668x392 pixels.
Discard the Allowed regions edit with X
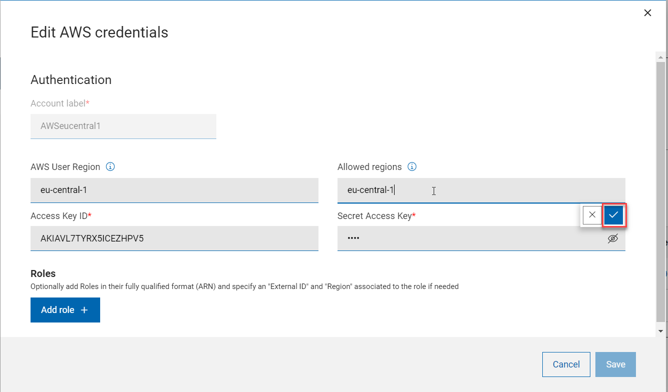[x=592, y=215]
